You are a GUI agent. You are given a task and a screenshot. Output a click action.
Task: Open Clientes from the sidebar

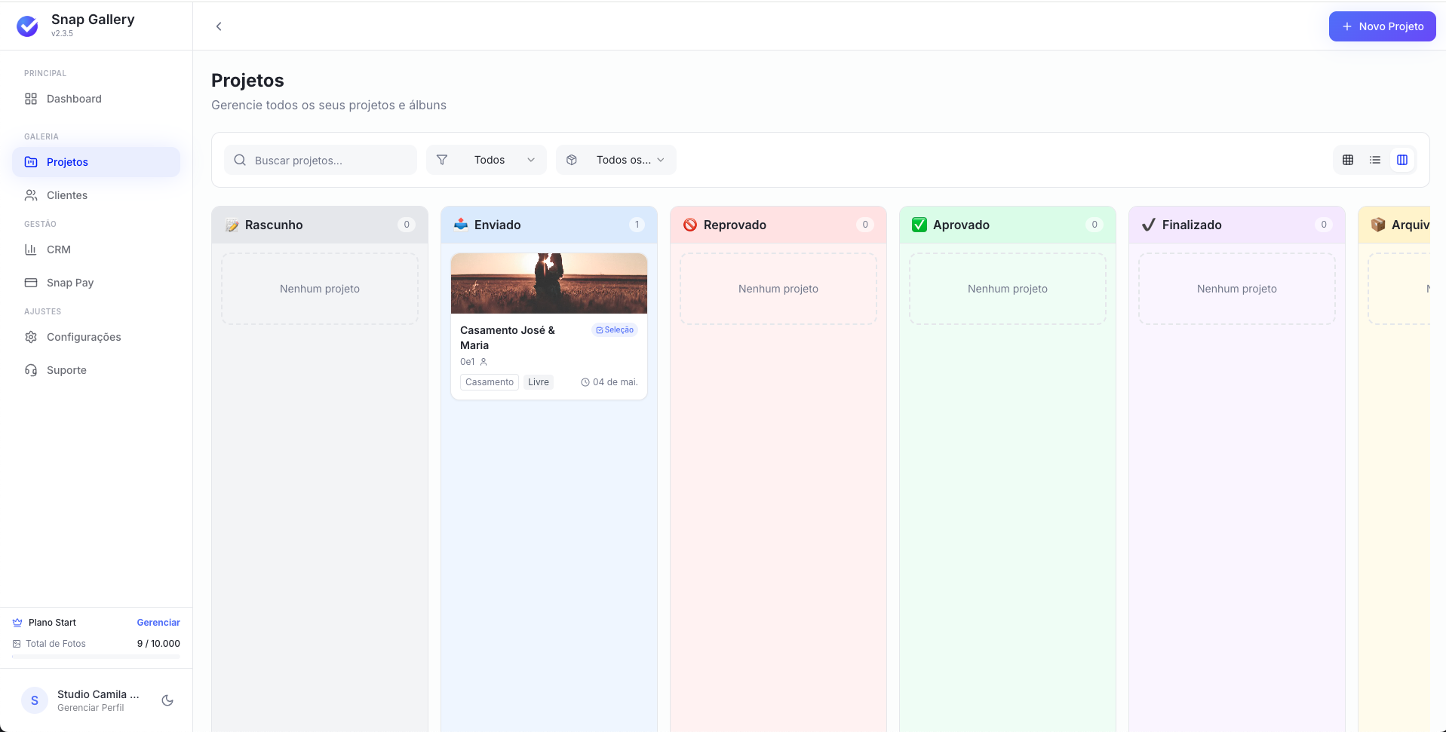96,195
